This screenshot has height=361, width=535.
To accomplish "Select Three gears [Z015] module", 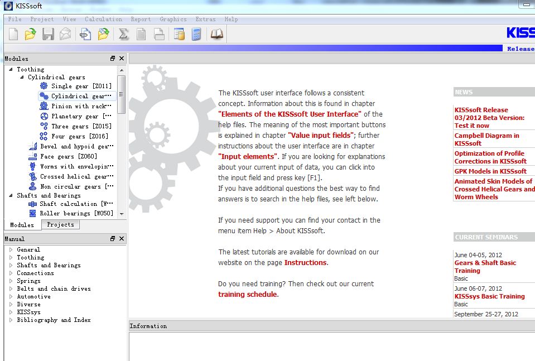I will tap(76, 126).
